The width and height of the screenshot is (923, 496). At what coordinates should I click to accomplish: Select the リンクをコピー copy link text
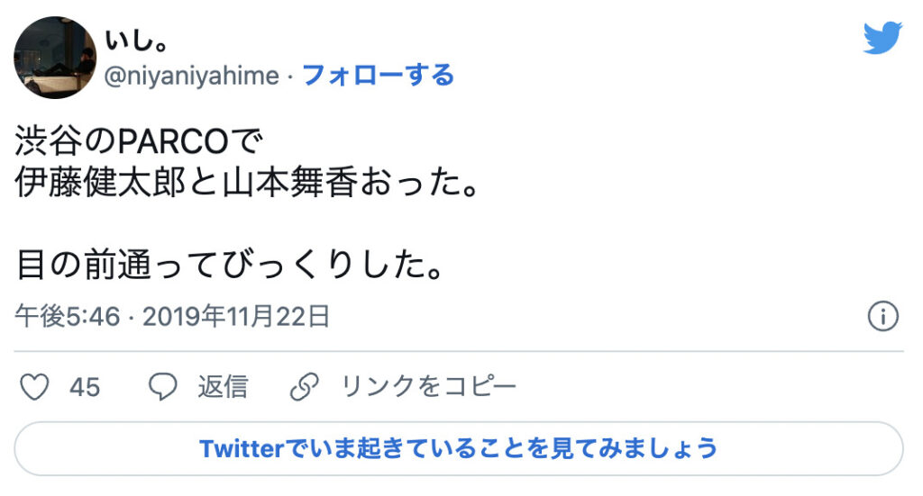click(x=428, y=387)
